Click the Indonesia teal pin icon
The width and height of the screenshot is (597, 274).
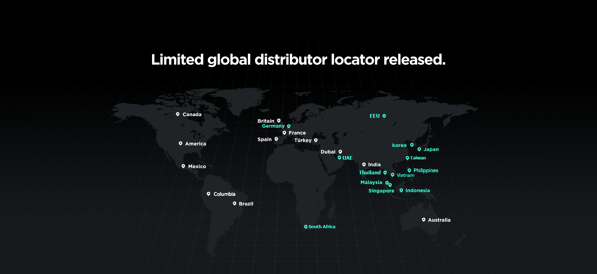coord(401,191)
